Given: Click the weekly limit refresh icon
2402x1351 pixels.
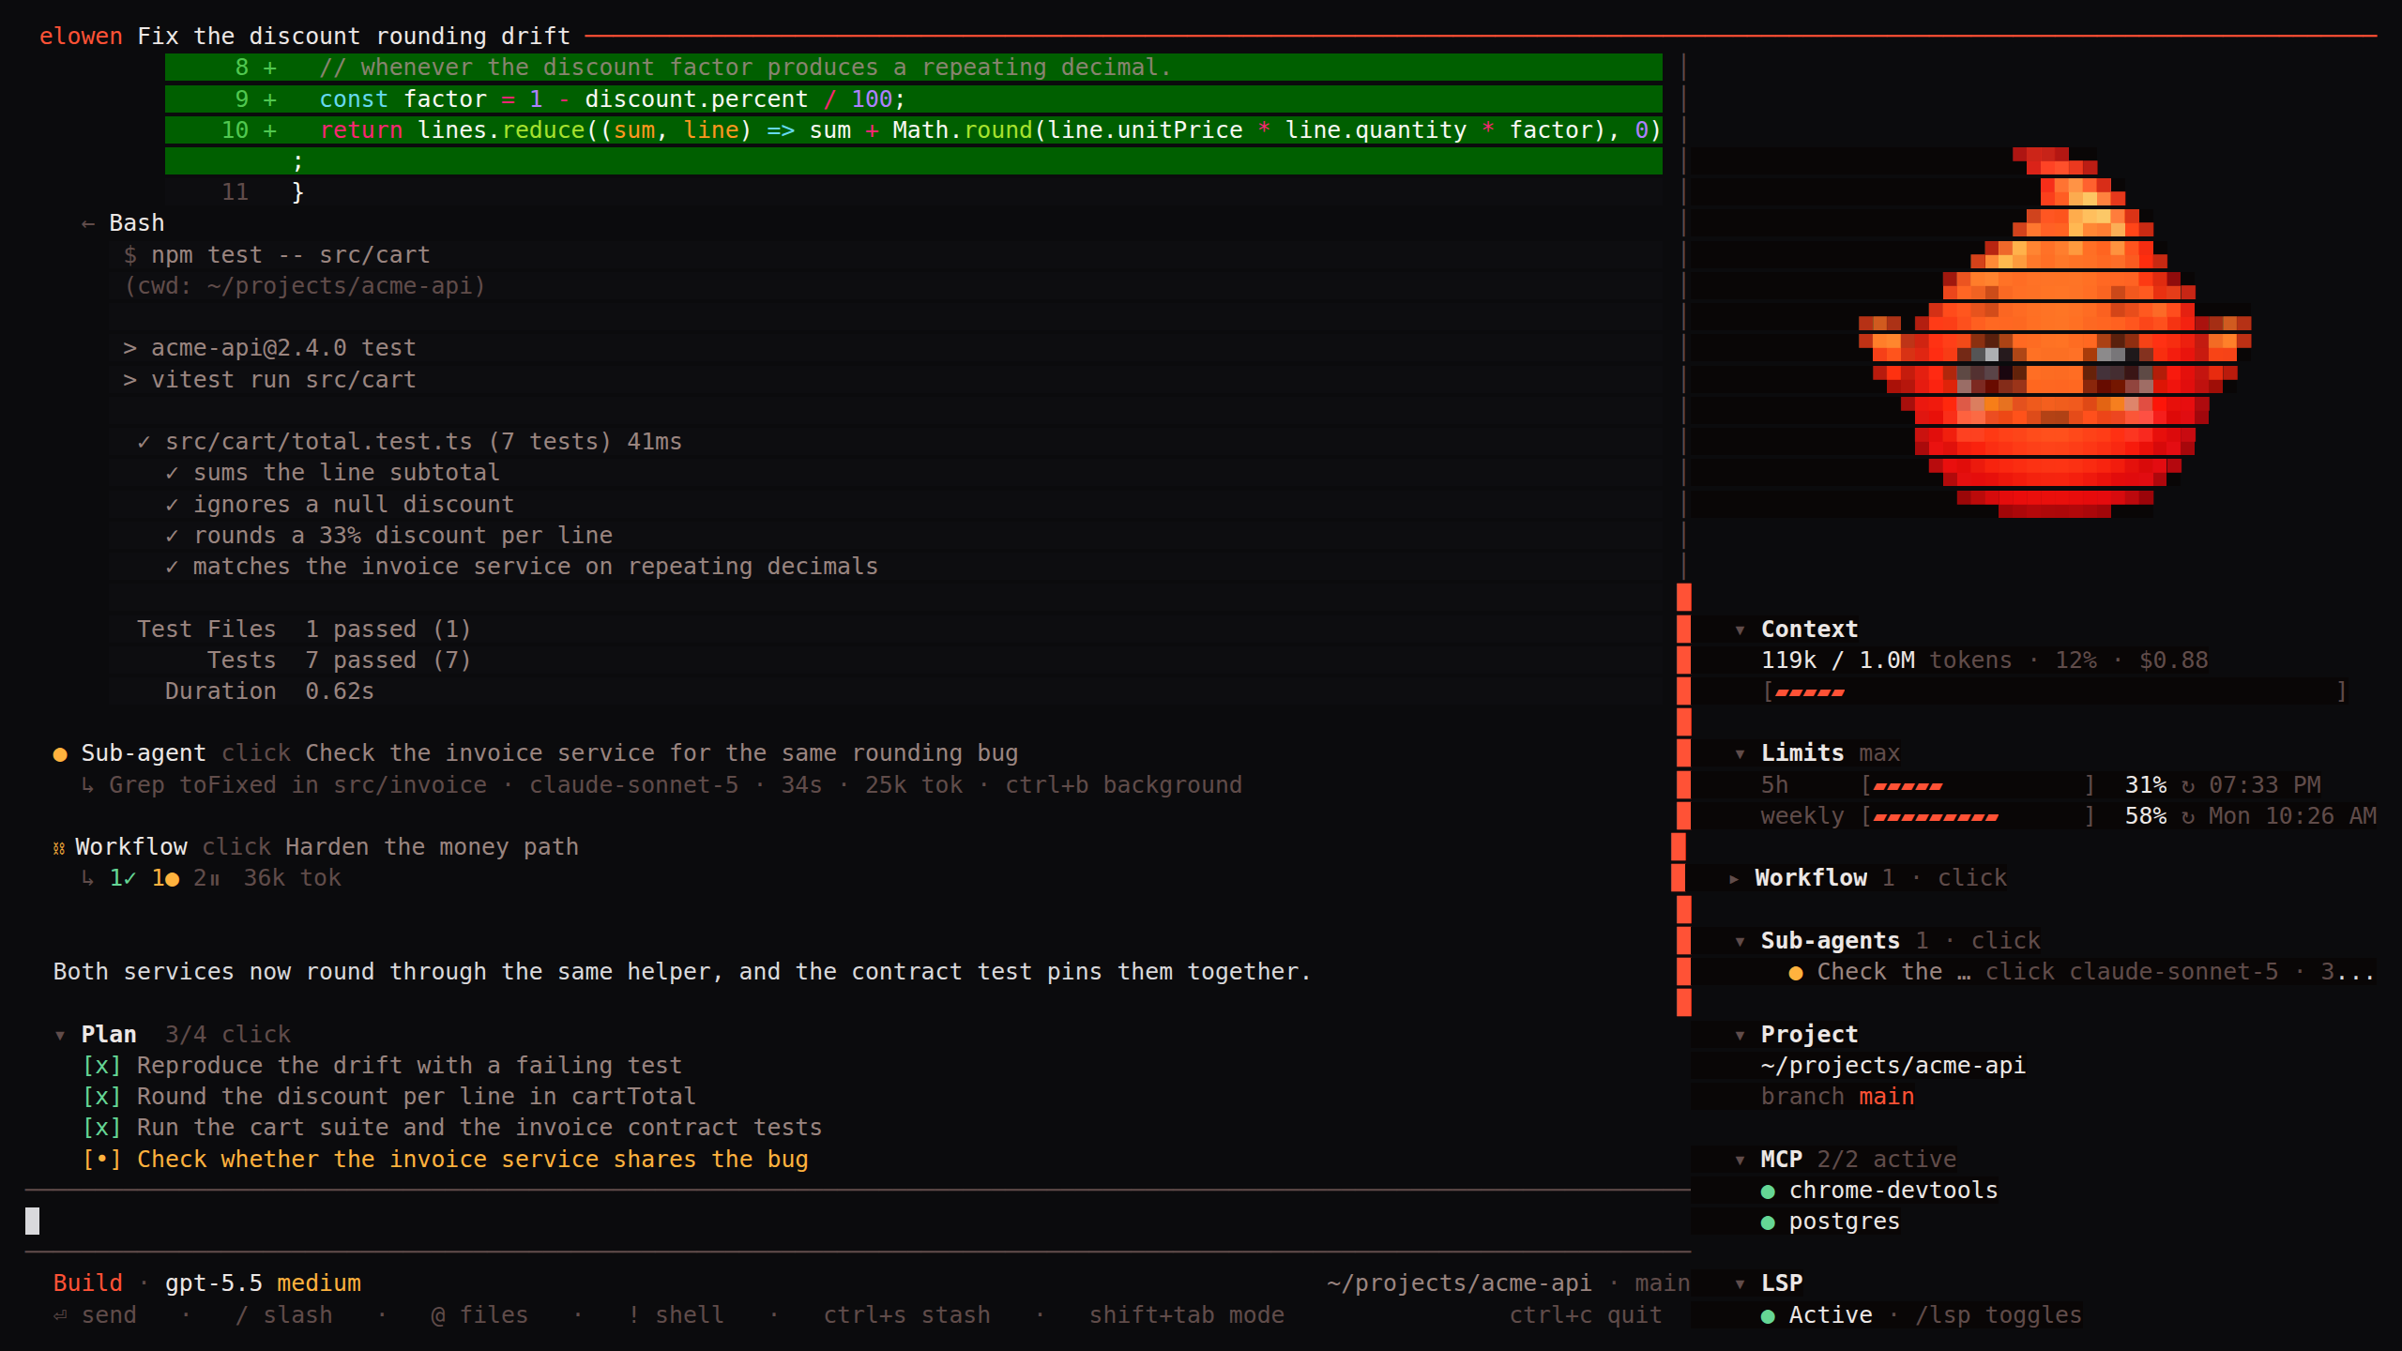Looking at the screenshot, I should 2188,816.
